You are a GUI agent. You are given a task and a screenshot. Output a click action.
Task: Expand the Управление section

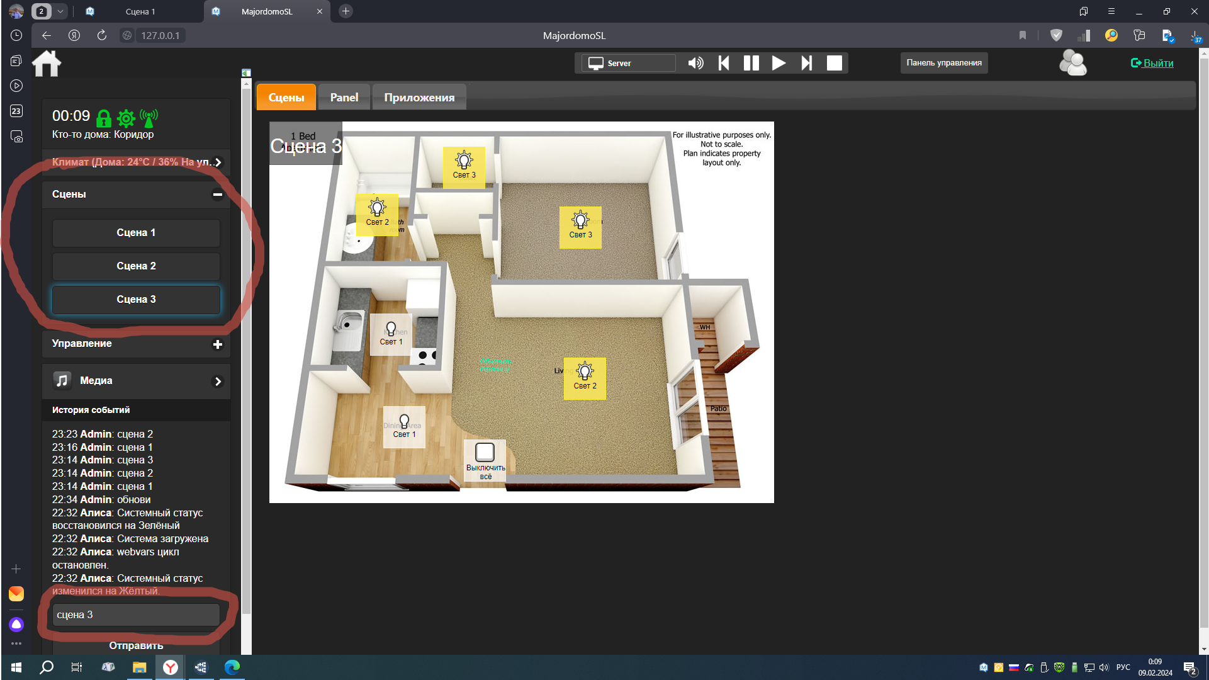218,344
